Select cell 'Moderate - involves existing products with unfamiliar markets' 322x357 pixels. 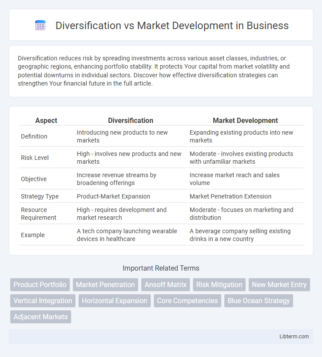[245, 158]
